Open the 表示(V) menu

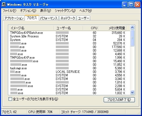pyautogui.click(x=45, y=11)
